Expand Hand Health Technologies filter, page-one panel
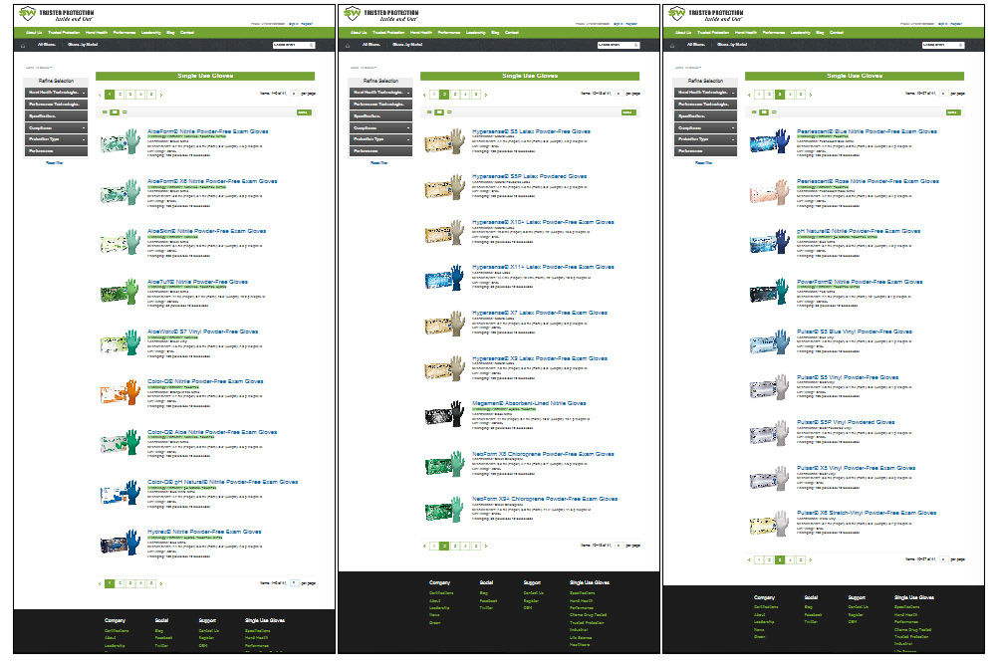996x663 pixels. click(x=57, y=93)
